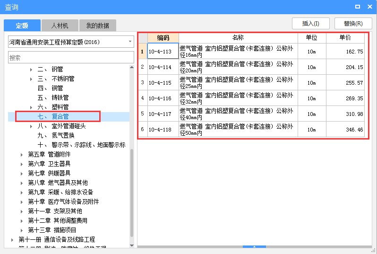Maximize the 查询 dialog window
The image size is (377, 254).
(358, 7)
